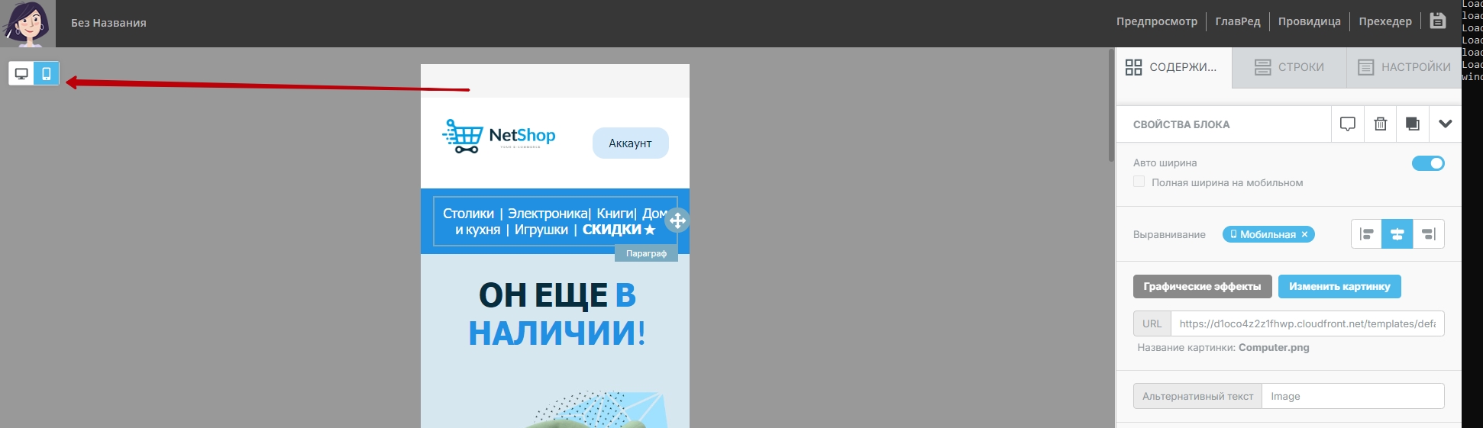Click the Предпросмотр menu item

tap(1156, 21)
